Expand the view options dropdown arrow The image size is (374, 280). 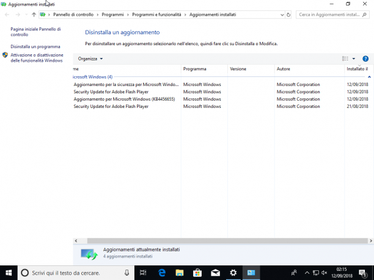point(354,59)
